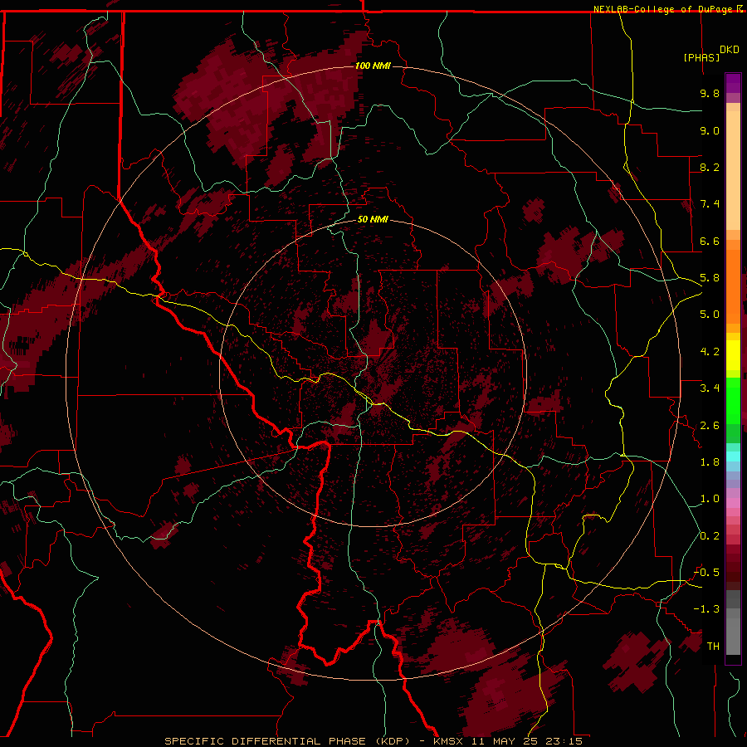
Task: Click the SPECIFIC DIFFERENTIAL PHASE (KDP) title
Action: point(287,741)
